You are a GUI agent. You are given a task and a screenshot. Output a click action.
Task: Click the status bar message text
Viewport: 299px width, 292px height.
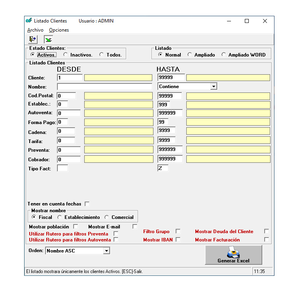coord(84,271)
